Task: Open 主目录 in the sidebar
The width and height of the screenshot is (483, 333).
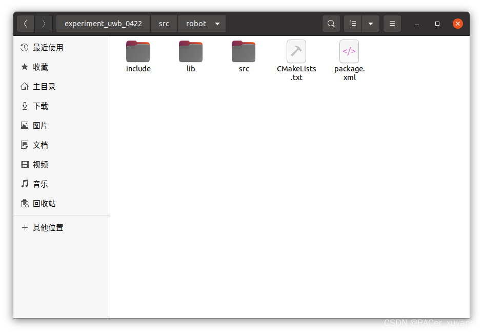Action: (62, 87)
